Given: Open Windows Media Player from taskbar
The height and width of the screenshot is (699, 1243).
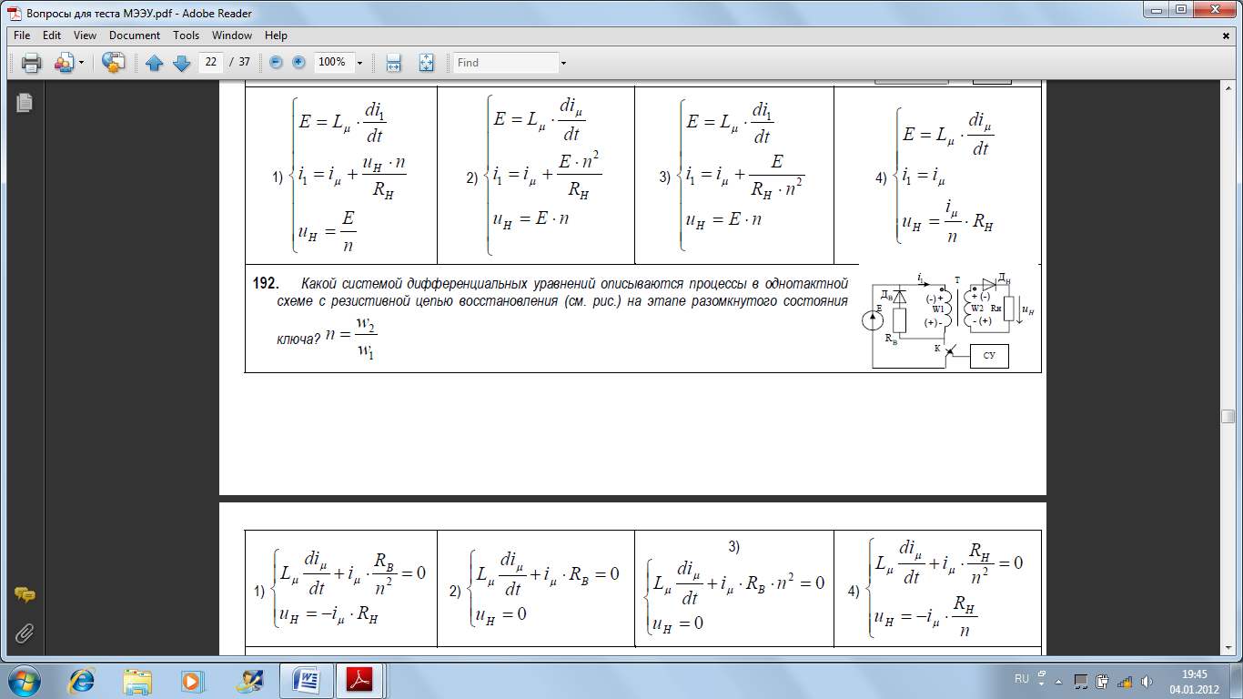Looking at the screenshot, I should point(191,680).
